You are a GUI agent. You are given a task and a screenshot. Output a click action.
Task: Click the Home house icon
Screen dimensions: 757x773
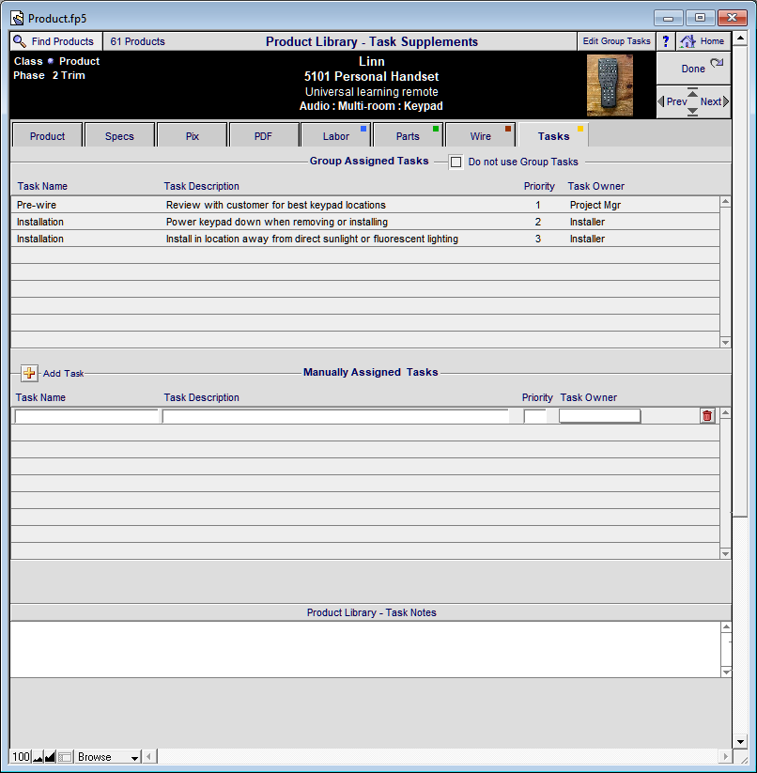pyautogui.click(x=687, y=41)
